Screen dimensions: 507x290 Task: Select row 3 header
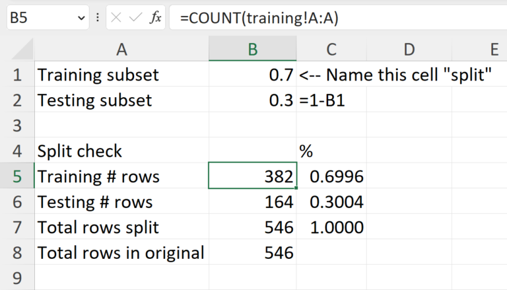[17, 126]
